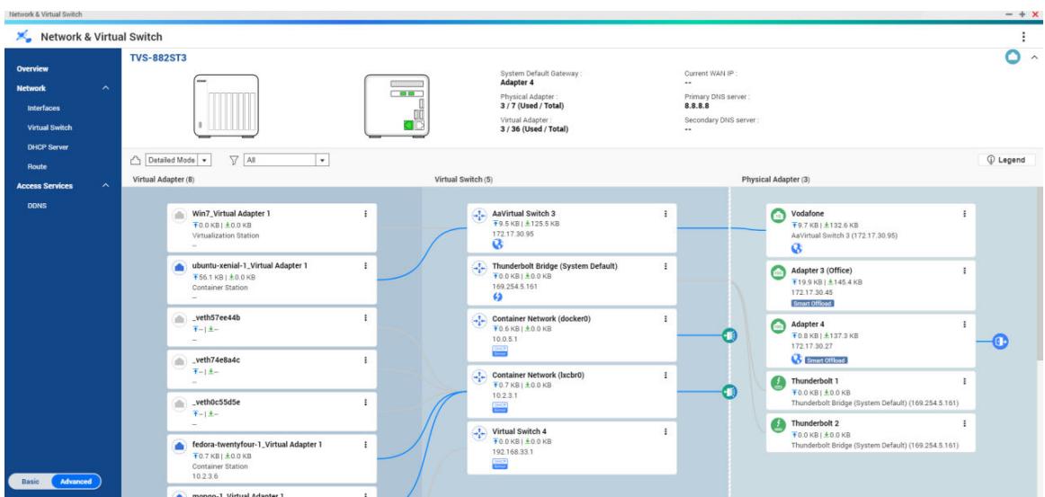Open the three-dot menu in the title bar
Screen dimensions: 1045x497
pyautogui.click(x=1023, y=37)
